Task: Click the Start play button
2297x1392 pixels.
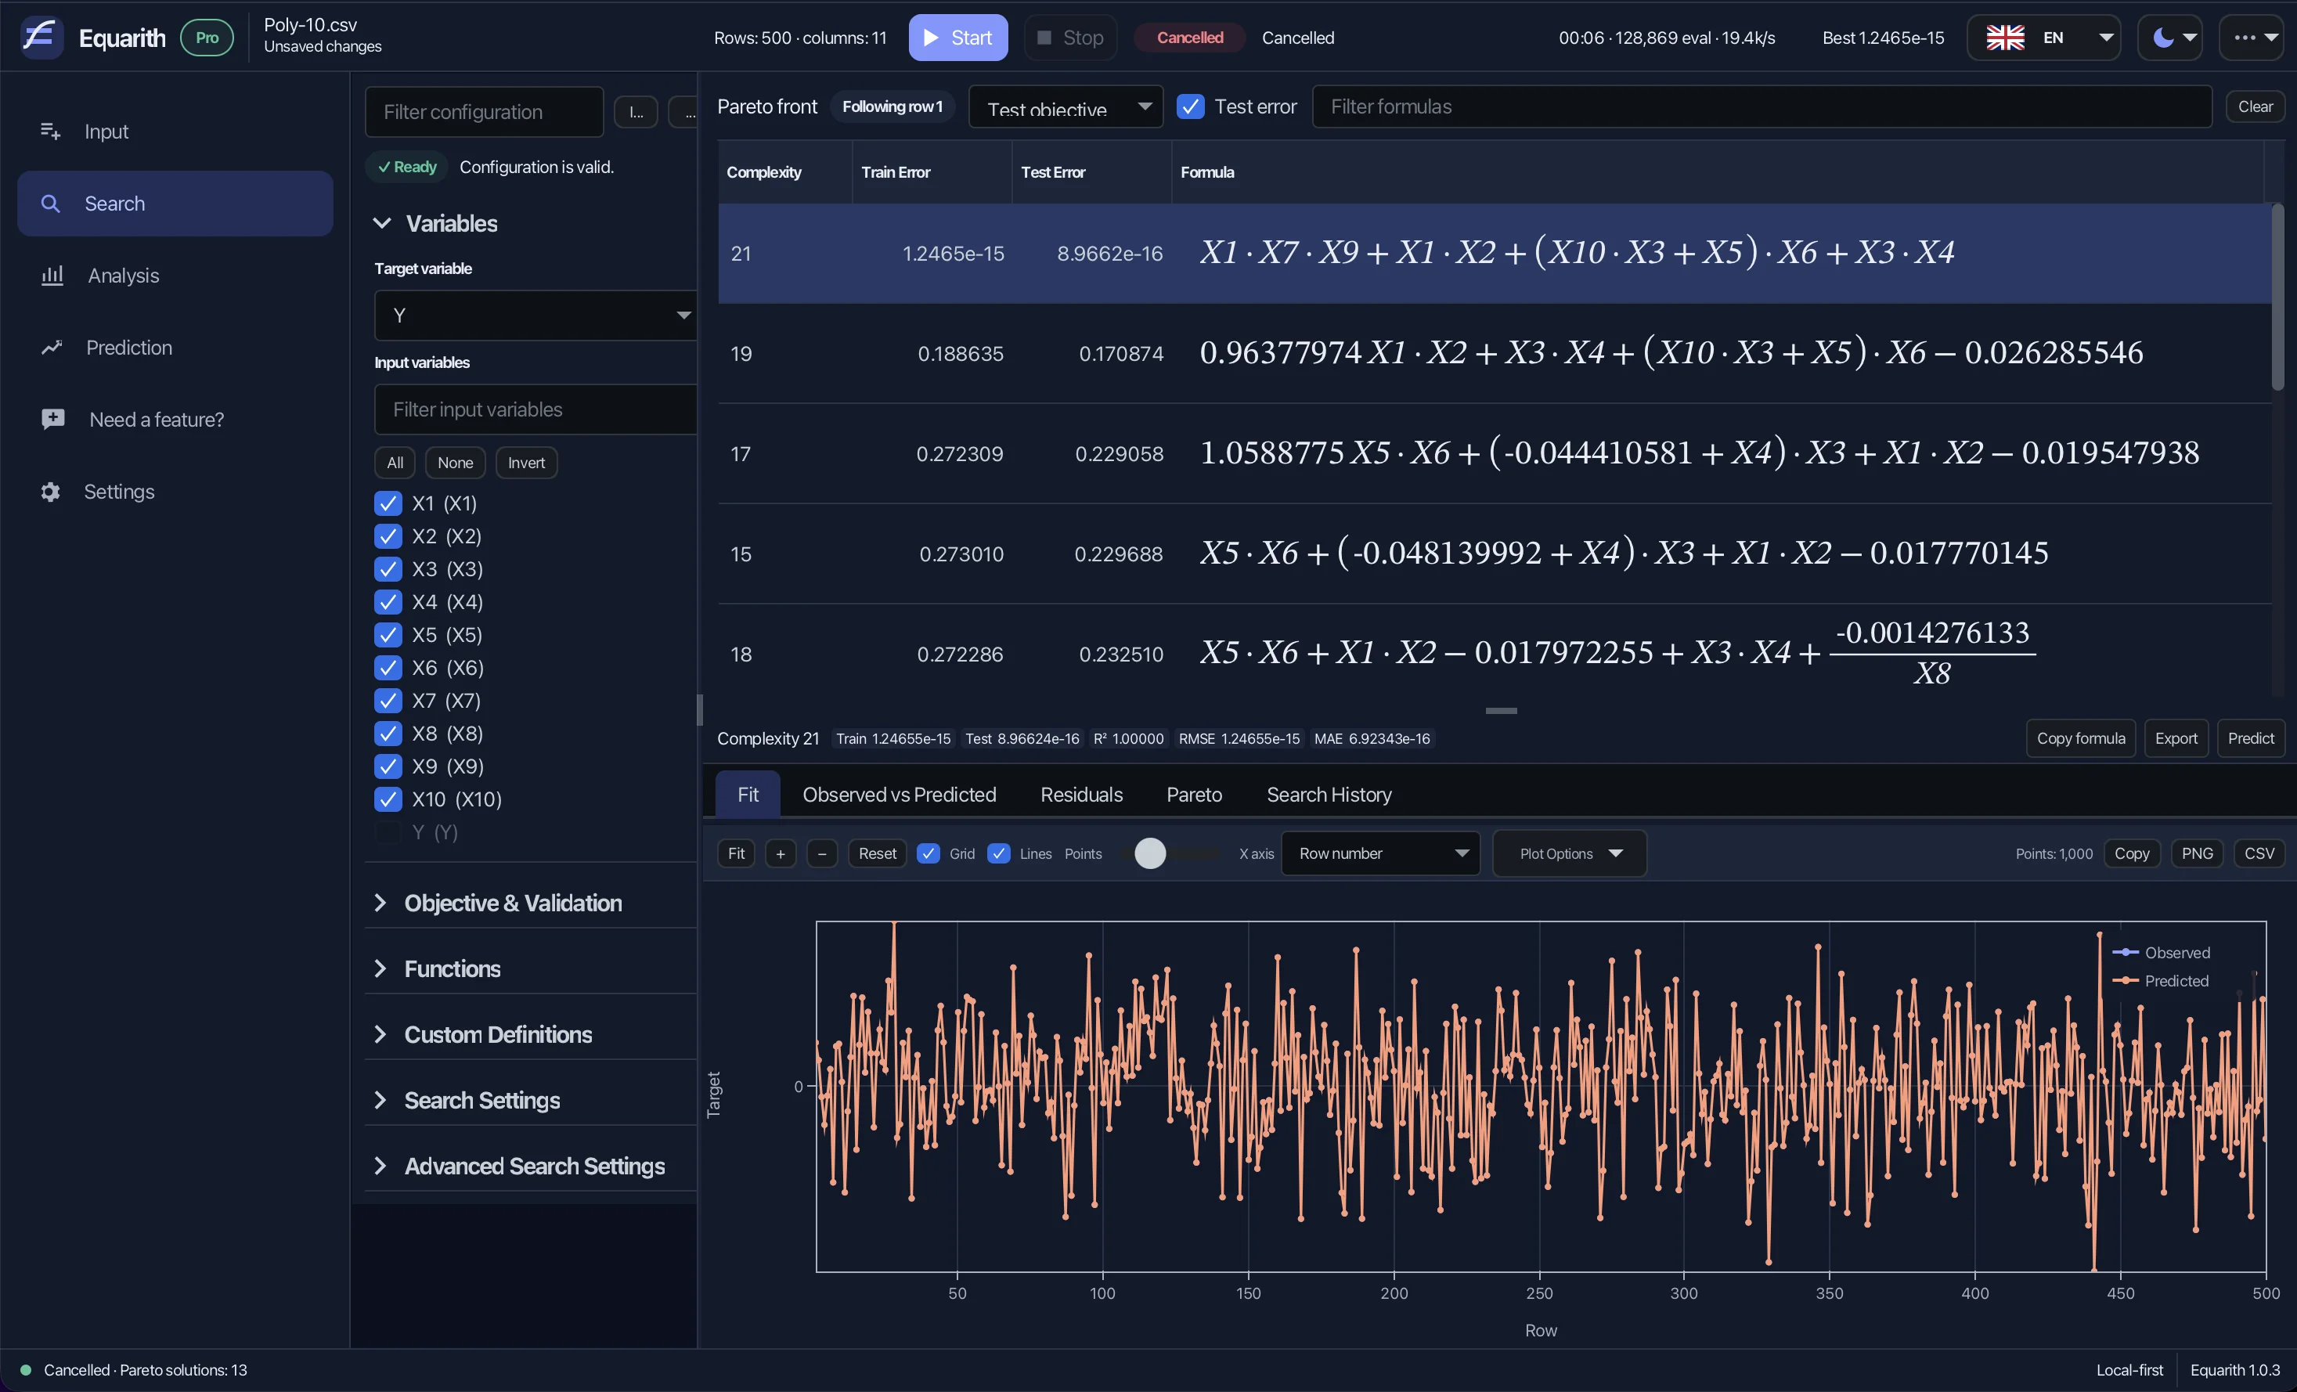Action: (x=957, y=38)
